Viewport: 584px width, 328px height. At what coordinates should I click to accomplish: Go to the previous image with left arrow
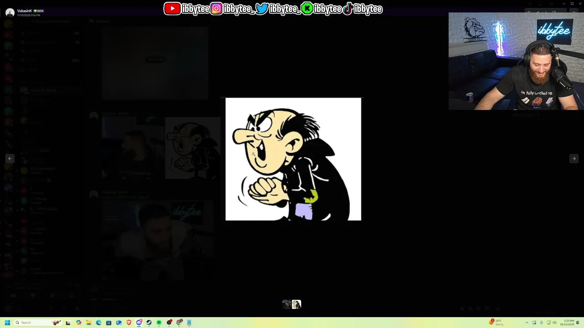[x=10, y=159]
